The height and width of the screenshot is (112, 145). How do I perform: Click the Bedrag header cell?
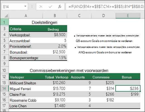(x=55, y=29)
